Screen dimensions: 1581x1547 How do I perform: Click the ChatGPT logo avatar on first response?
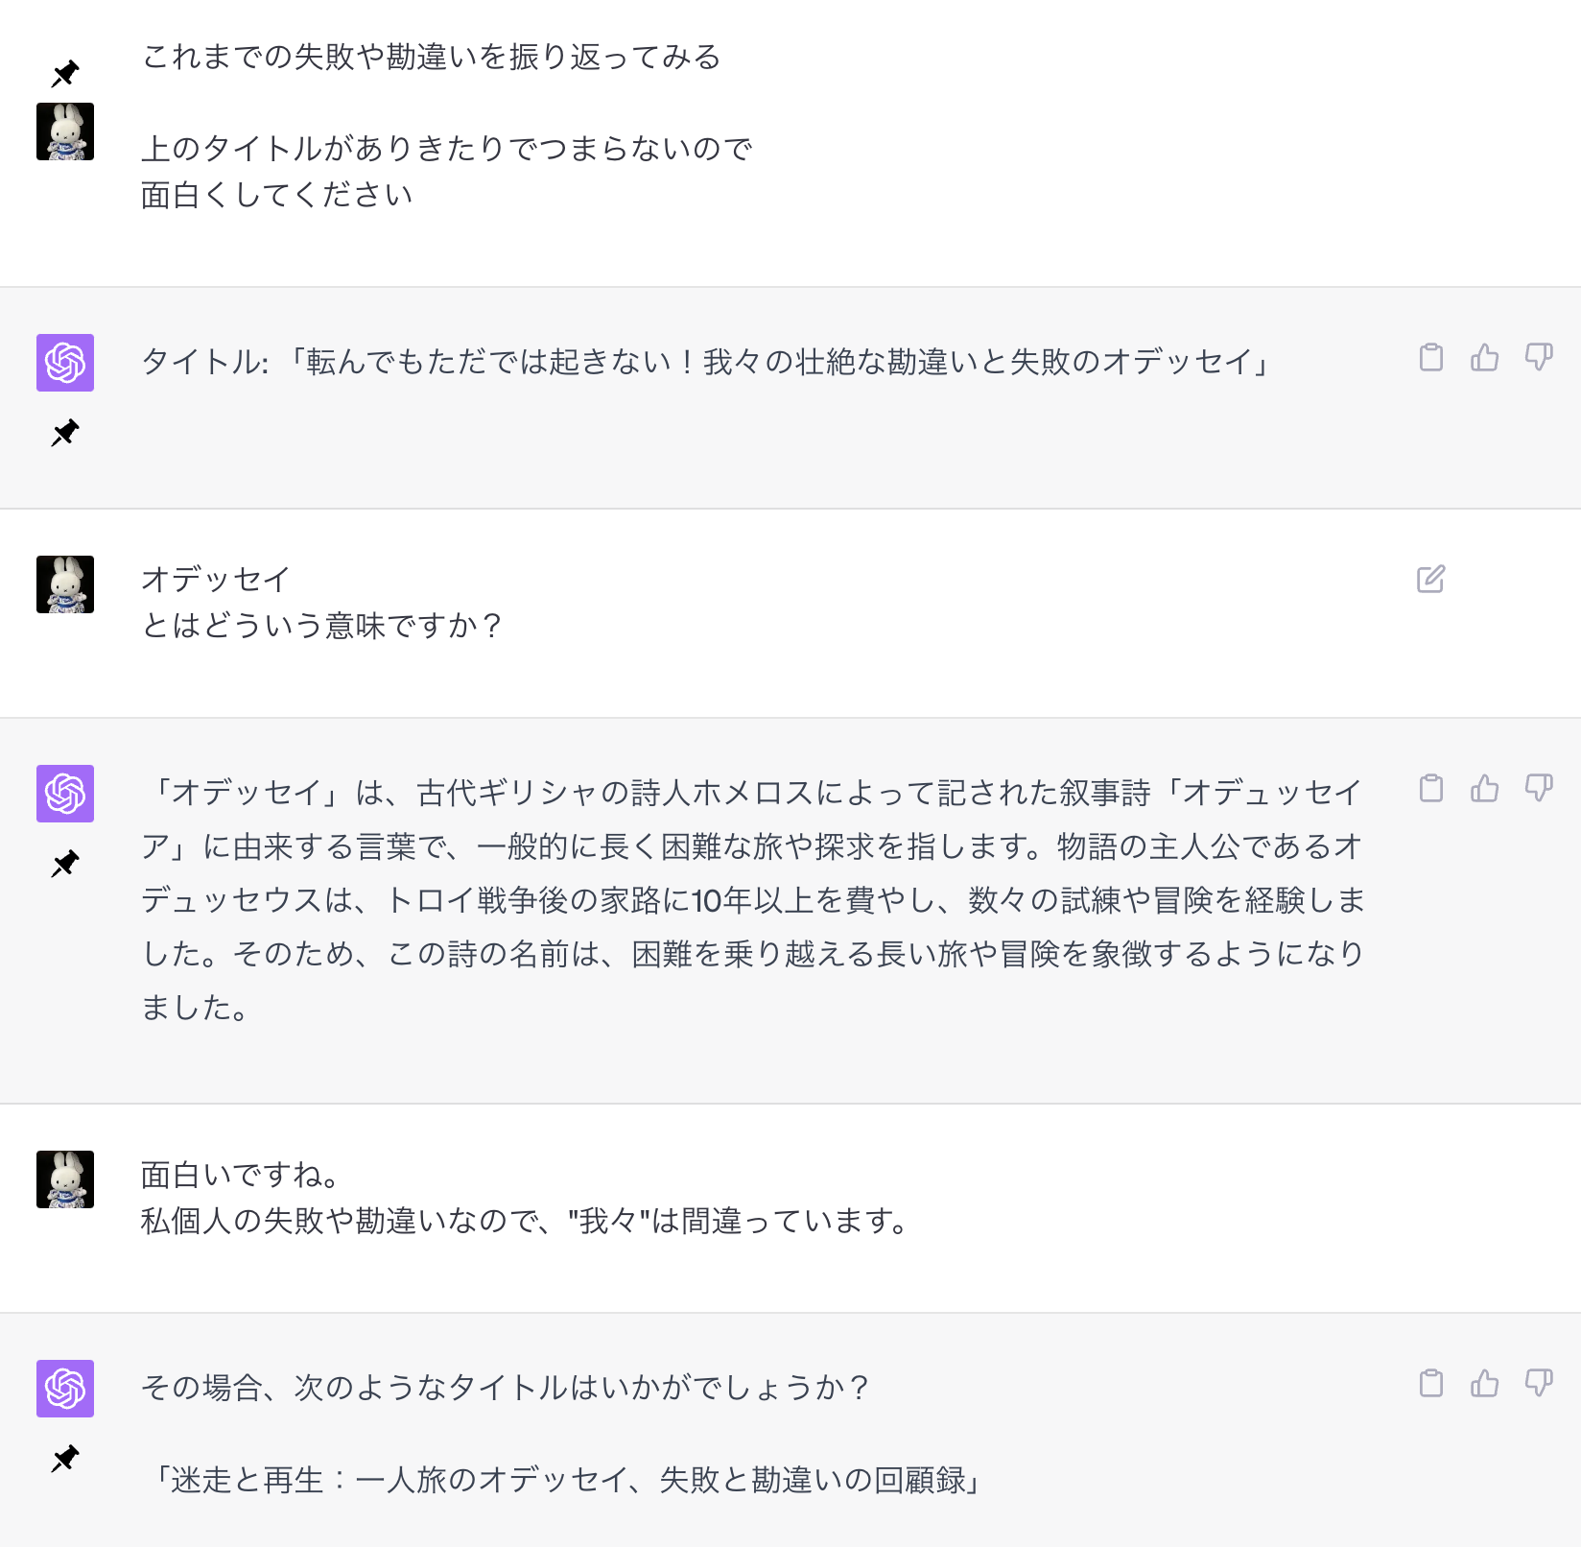coord(64,363)
